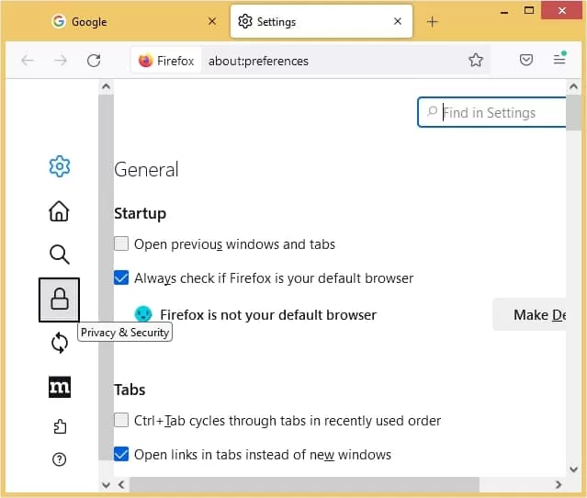Open a new tab with plus button
Image resolution: width=587 pixels, height=498 pixels.
[432, 22]
